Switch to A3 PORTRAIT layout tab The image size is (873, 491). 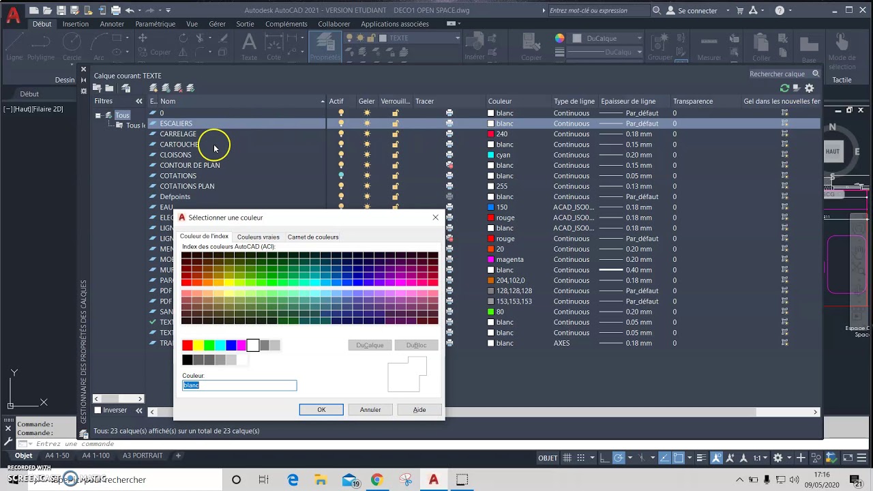coord(143,456)
